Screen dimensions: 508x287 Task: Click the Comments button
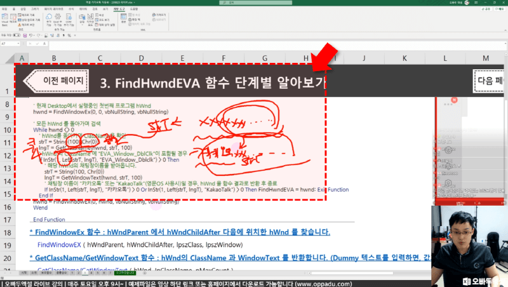click(500, 9)
